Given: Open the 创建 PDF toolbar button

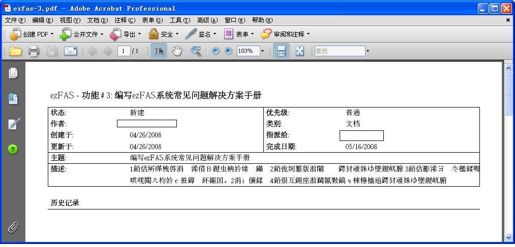Looking at the screenshot, I should point(32,34).
